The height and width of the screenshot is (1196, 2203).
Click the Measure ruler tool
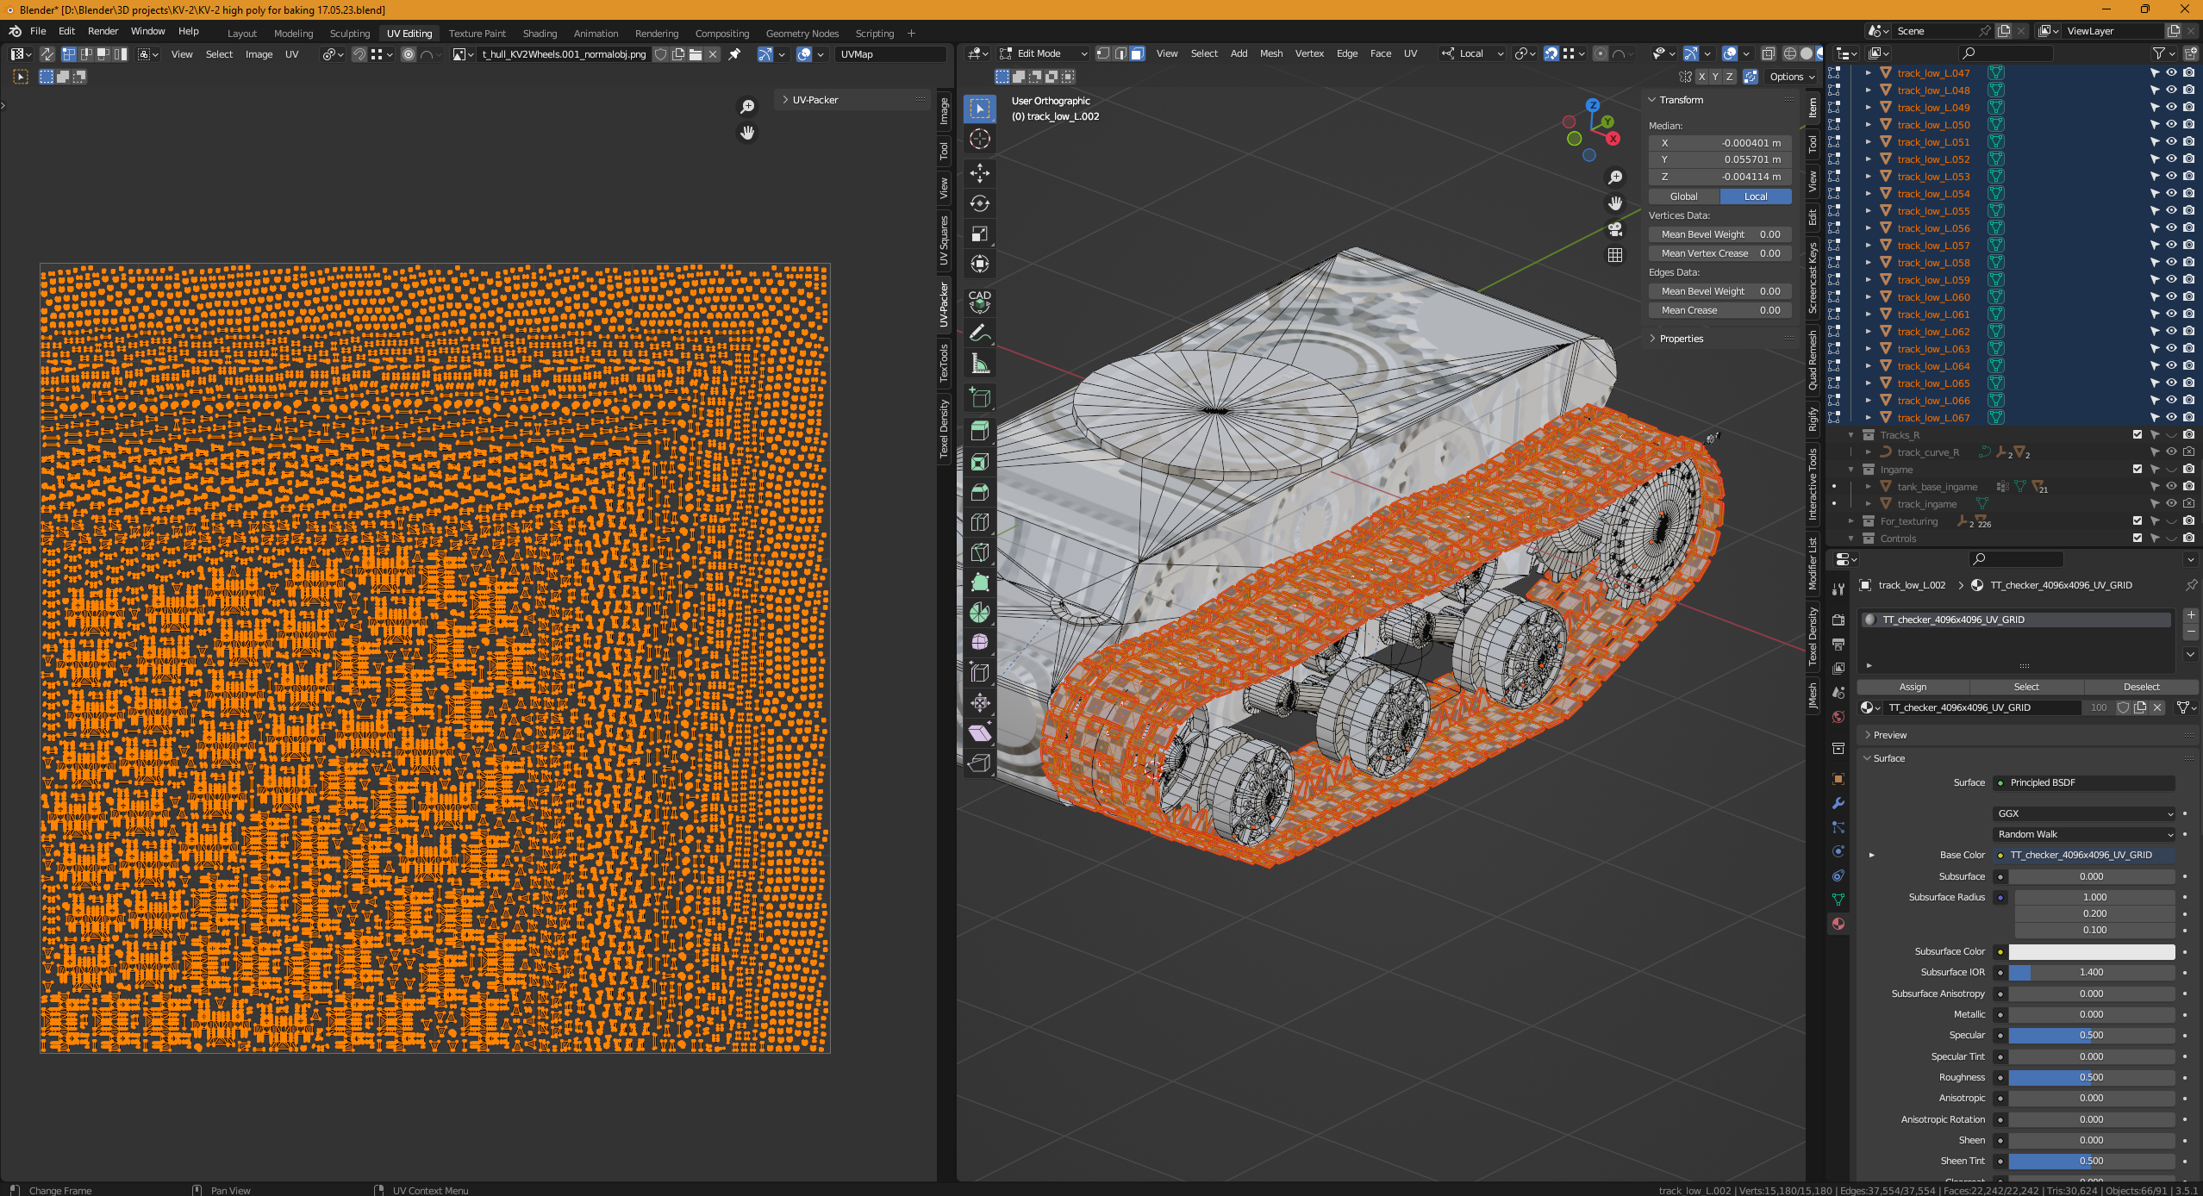point(980,364)
